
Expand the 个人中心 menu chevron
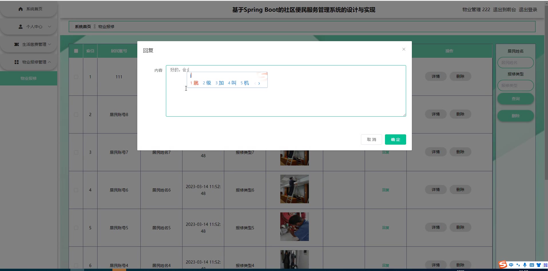49,27
